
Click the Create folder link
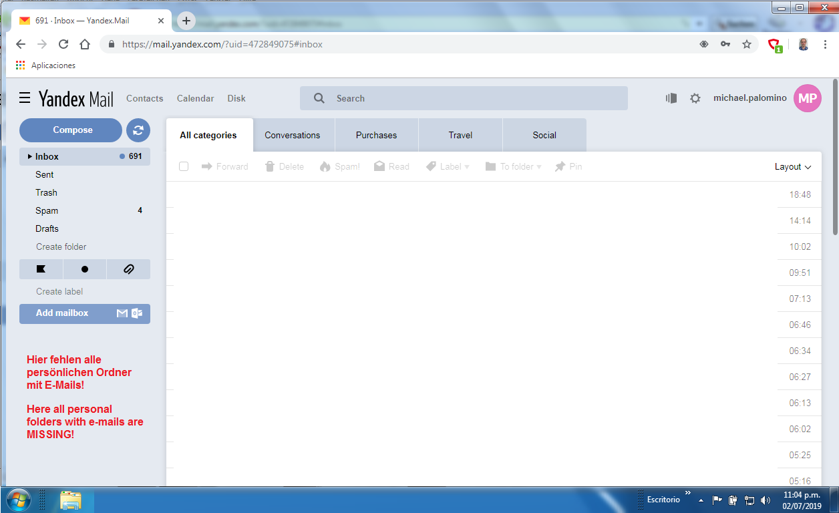[x=61, y=246]
